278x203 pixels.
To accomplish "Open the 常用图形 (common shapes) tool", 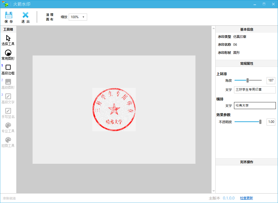I will 8,55.
